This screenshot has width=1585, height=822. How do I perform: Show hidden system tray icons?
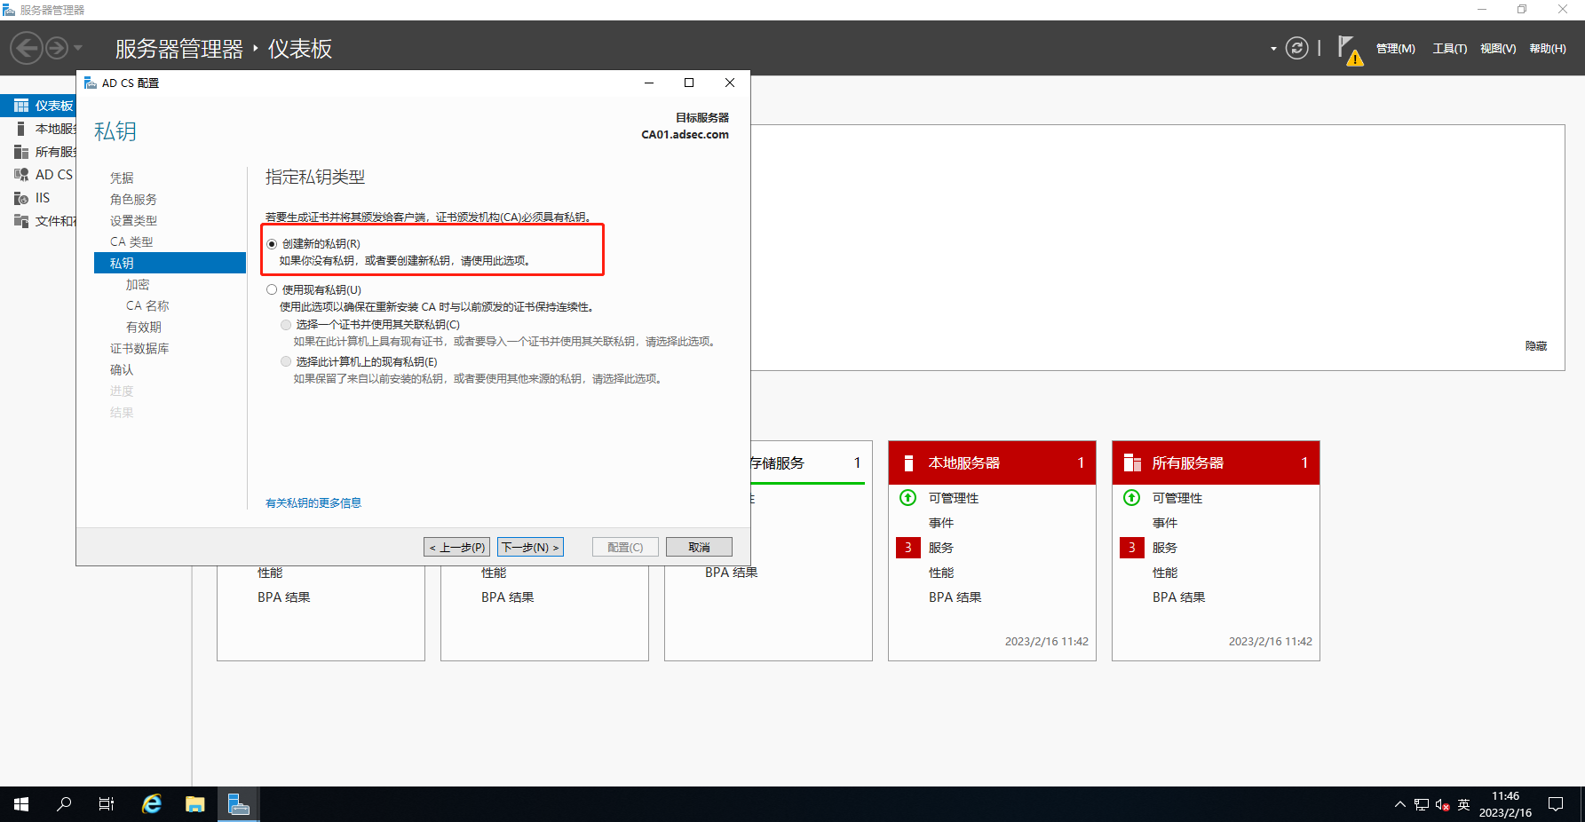point(1399,805)
